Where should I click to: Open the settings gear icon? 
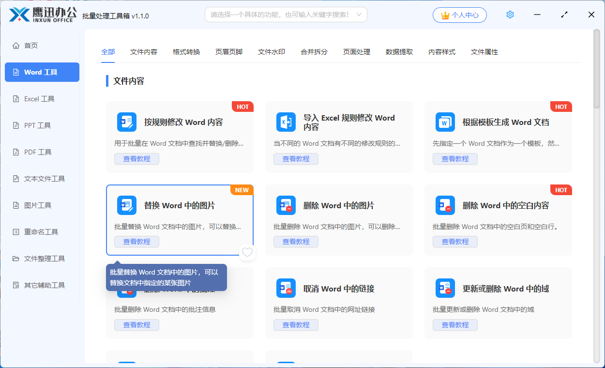tap(510, 15)
